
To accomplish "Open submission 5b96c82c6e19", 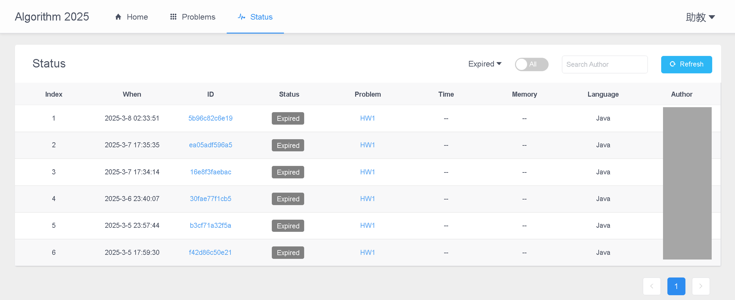I will point(210,118).
